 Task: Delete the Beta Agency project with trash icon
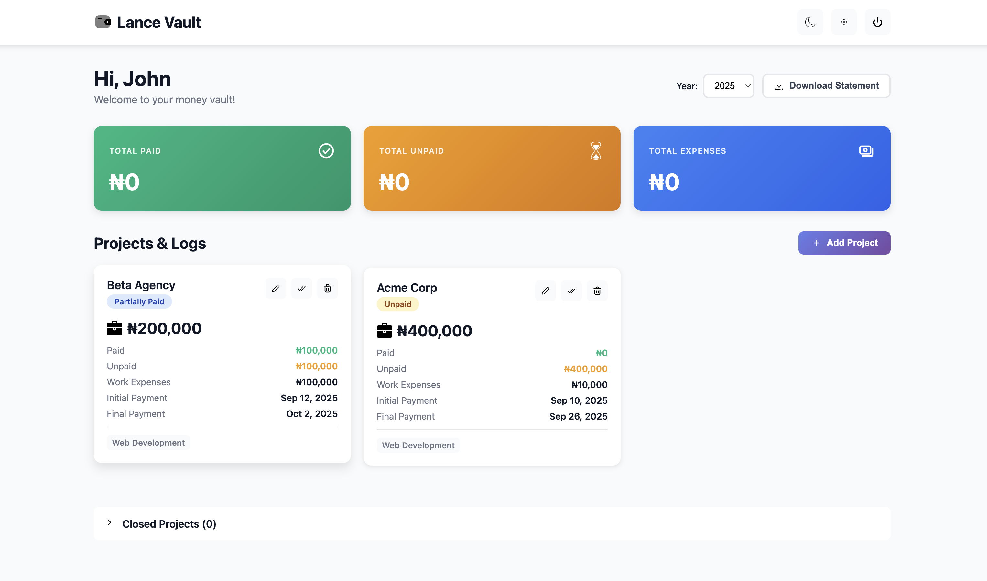click(x=327, y=288)
